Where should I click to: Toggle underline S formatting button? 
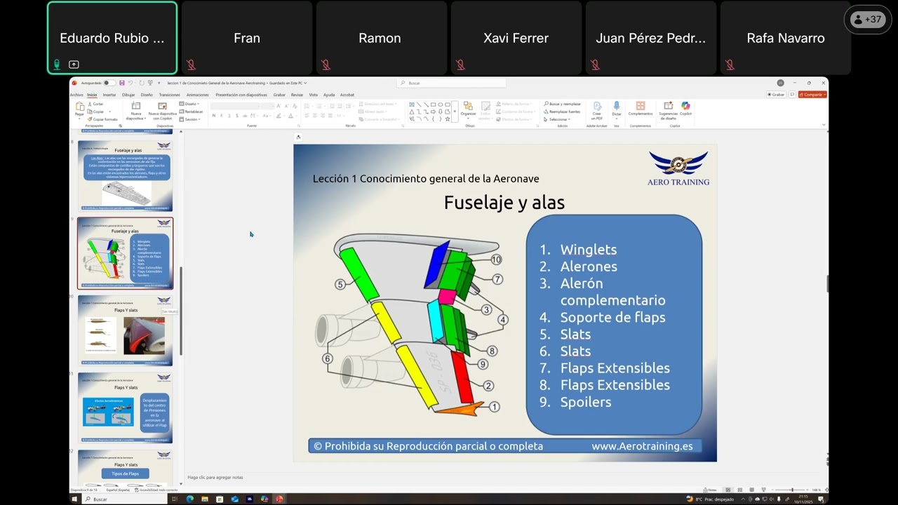pyautogui.click(x=229, y=116)
